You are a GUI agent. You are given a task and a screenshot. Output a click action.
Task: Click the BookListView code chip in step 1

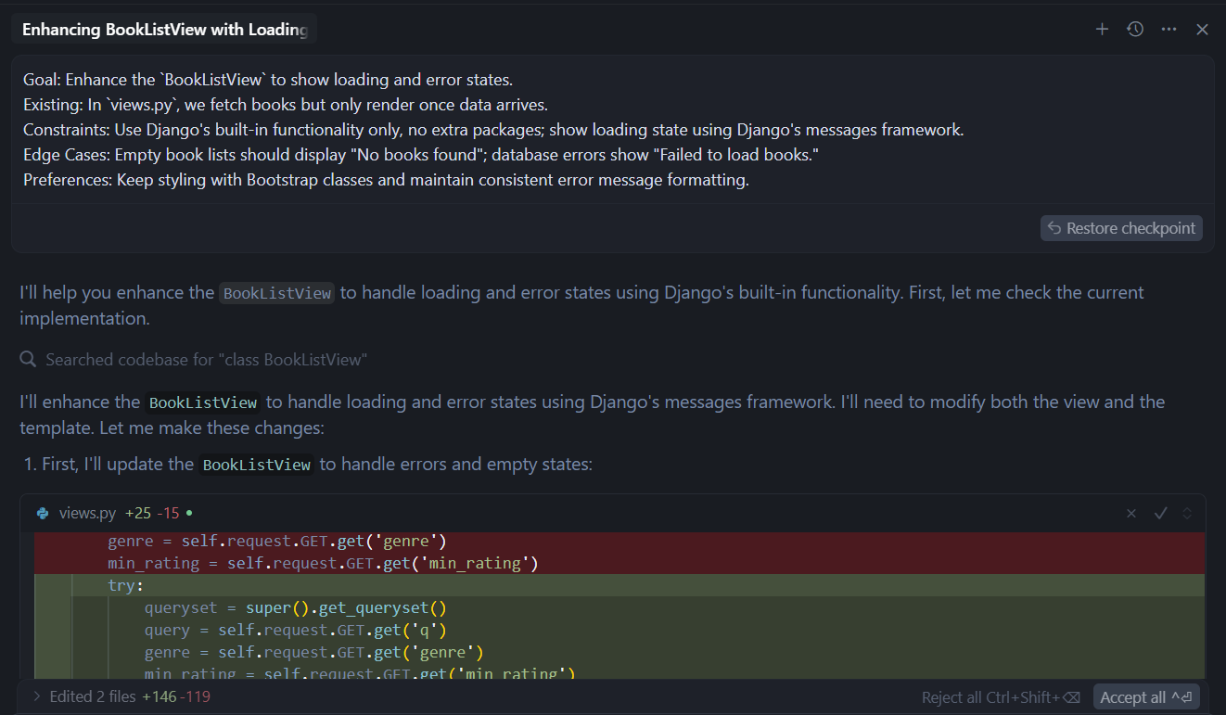[256, 465]
